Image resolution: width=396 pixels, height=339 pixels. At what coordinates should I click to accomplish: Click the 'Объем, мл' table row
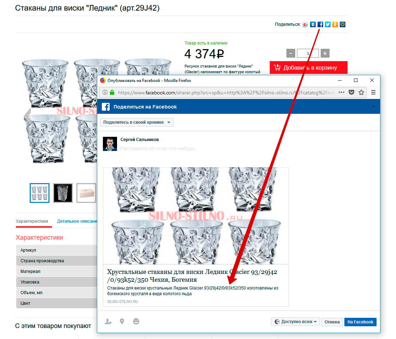(x=57, y=293)
